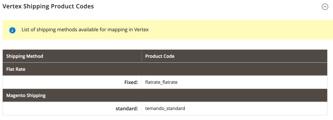333x120 pixels.
Task: Click blank space left of standard: label
Action: tap(58, 108)
